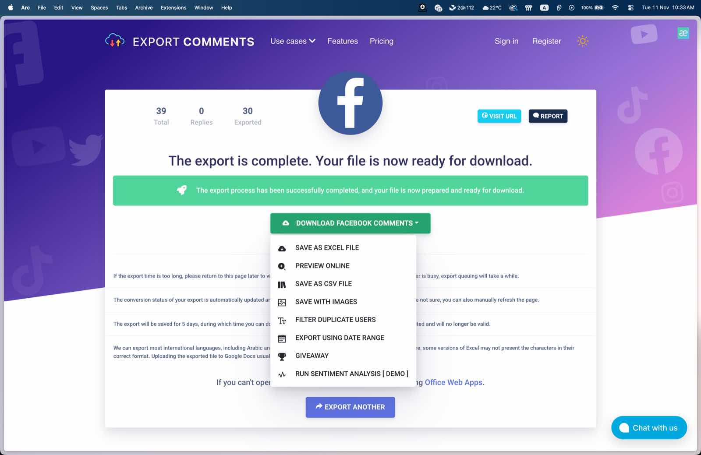This screenshot has width=701, height=455.
Task: Open the Pricing page link
Action: tap(381, 41)
